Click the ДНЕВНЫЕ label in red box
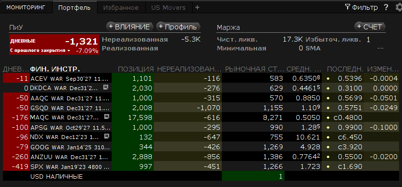The height and width of the screenshot is (187, 402). (23, 41)
